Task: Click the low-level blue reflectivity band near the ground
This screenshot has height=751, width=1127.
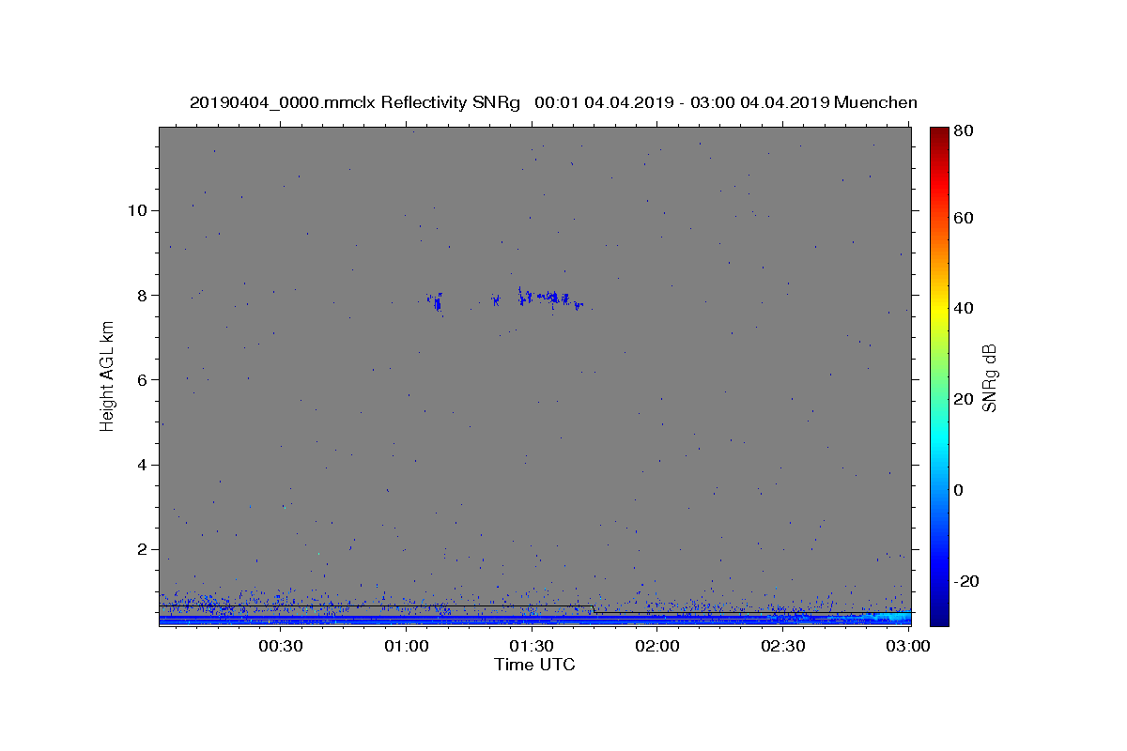Action: [x=535, y=619]
